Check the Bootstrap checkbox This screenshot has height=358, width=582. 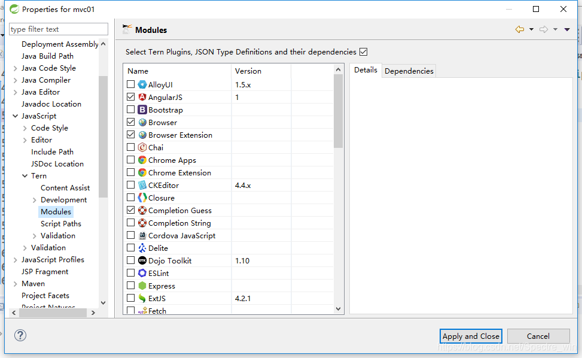coord(130,110)
